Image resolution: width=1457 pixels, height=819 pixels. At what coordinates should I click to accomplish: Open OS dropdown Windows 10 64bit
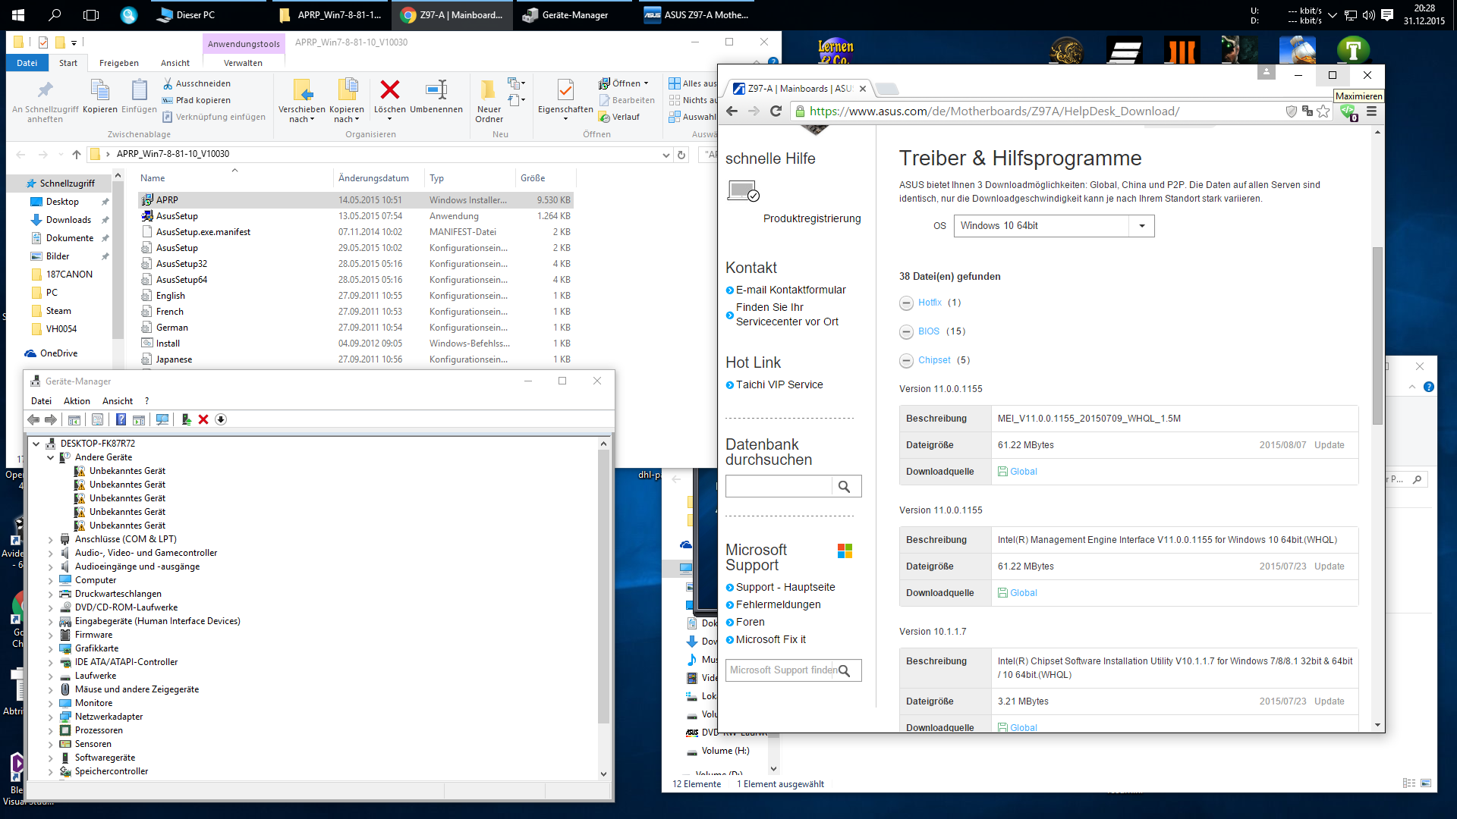click(x=1053, y=226)
